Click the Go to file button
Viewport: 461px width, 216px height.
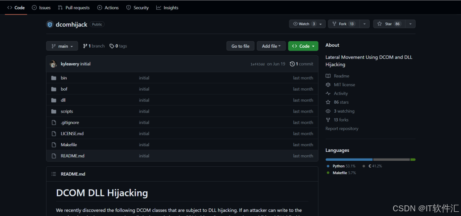(x=240, y=46)
